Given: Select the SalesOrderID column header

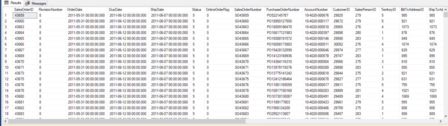Looking at the screenshot, I should (x=25, y=9).
